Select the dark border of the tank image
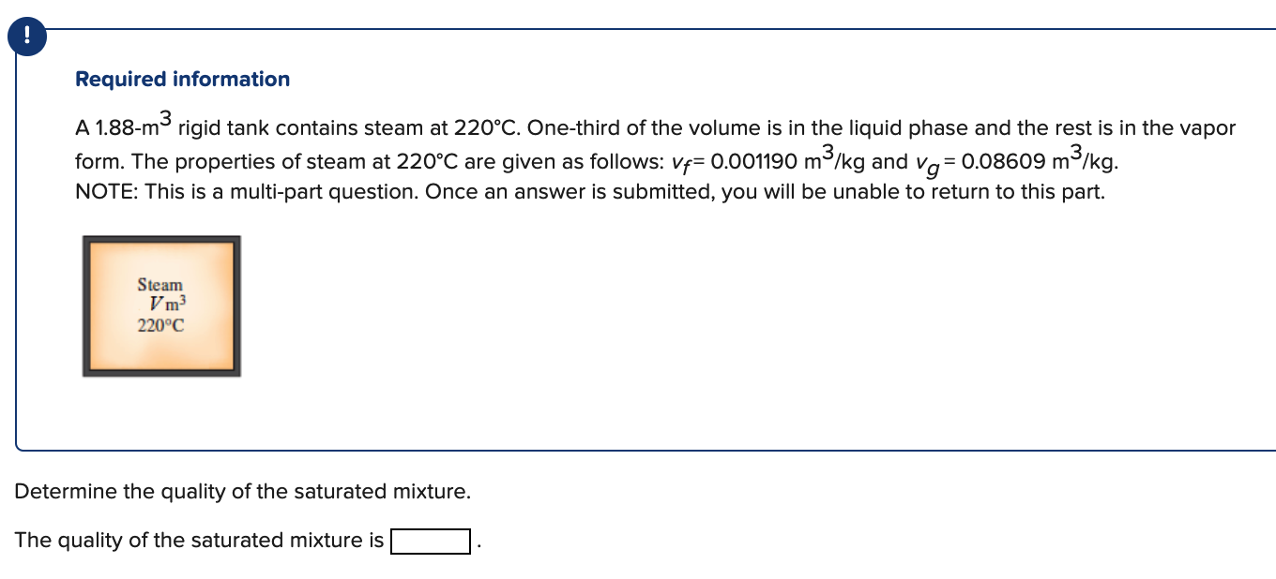Screen dimensions: 1276x579 pyautogui.click(x=160, y=240)
